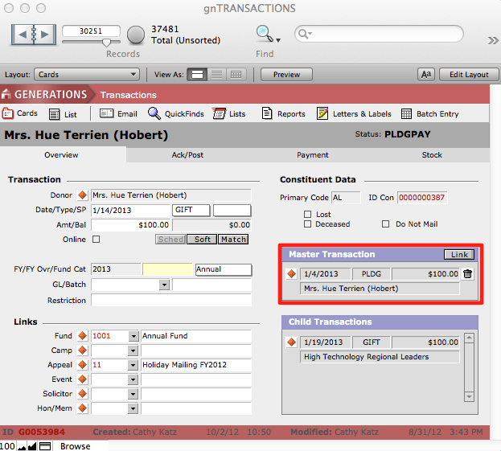This screenshot has height=451, width=501.
Task: Click the Email envelope icon
Action: tap(107, 114)
